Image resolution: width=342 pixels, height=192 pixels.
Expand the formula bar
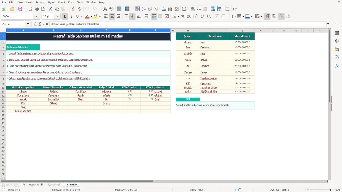click(329, 24)
